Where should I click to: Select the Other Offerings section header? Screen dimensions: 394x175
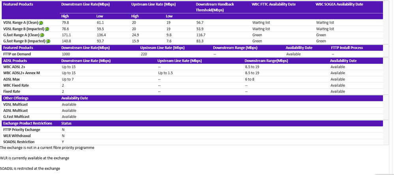pyautogui.click(x=16, y=98)
